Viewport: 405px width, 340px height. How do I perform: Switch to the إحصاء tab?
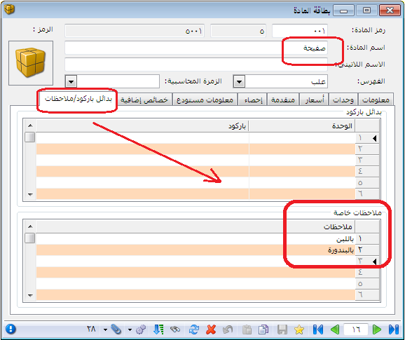[x=253, y=100]
